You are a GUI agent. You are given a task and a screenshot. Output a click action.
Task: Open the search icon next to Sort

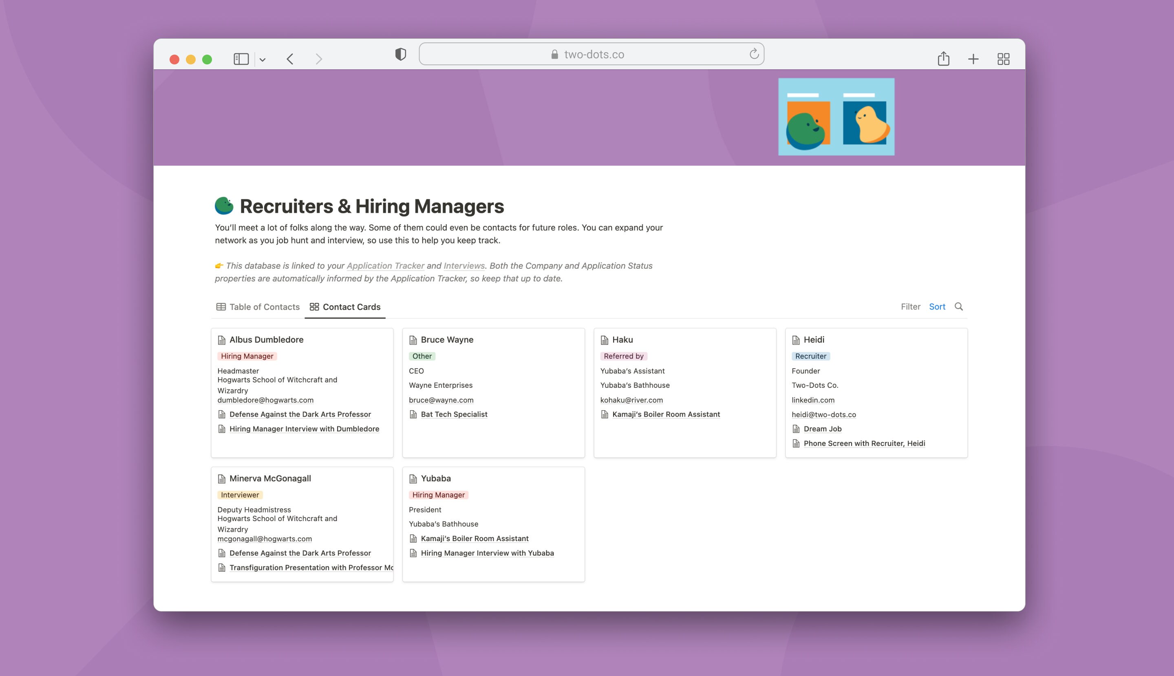[x=959, y=307]
